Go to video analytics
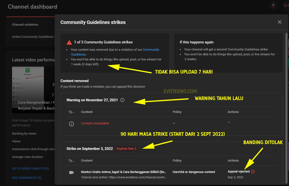The height and width of the screenshot is (186, 289). click(x=30, y=168)
